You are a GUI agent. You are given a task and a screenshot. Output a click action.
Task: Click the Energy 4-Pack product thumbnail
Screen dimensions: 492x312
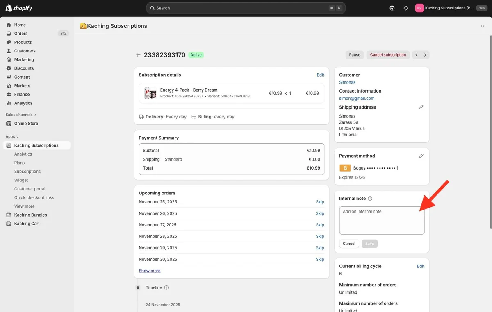tap(150, 93)
